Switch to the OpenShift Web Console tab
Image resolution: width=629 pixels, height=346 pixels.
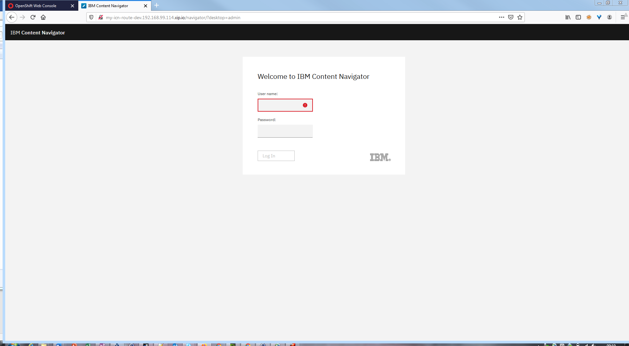tap(36, 6)
